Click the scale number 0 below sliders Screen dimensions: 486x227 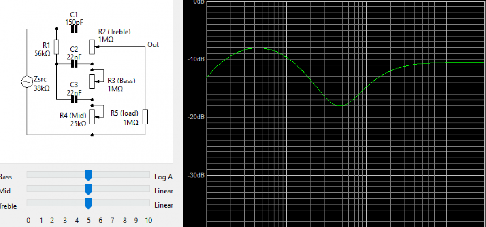[x=28, y=221]
